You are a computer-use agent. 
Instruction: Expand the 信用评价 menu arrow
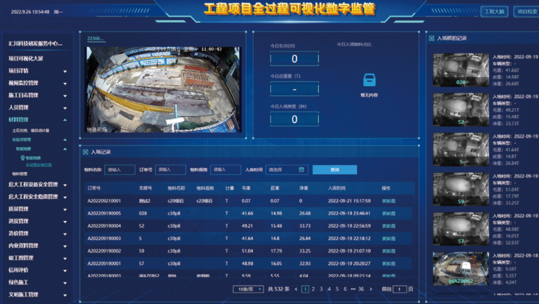coord(65,271)
